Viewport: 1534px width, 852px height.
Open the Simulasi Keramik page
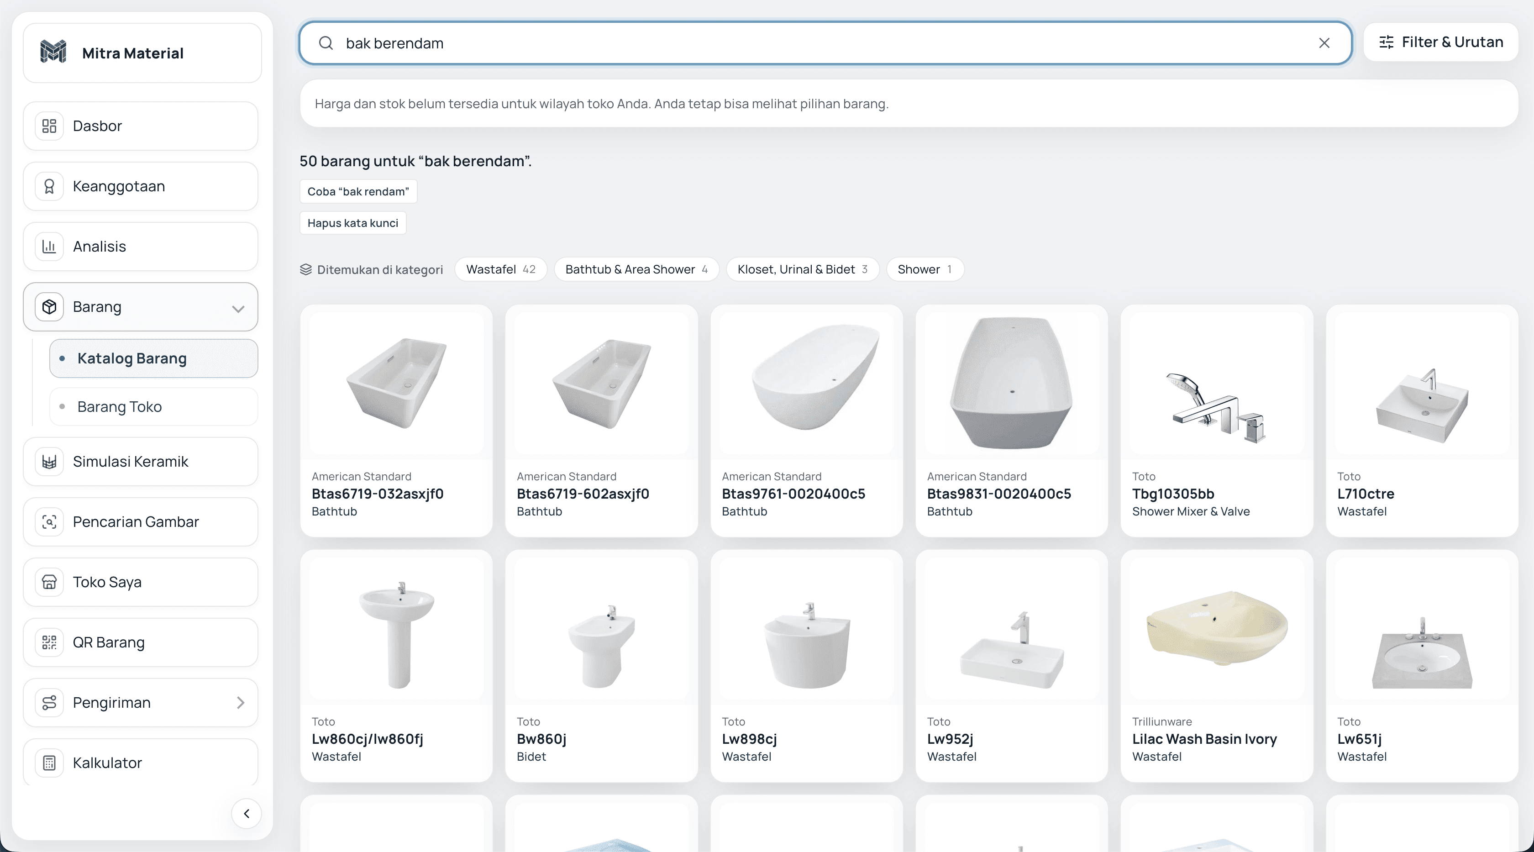(x=141, y=462)
